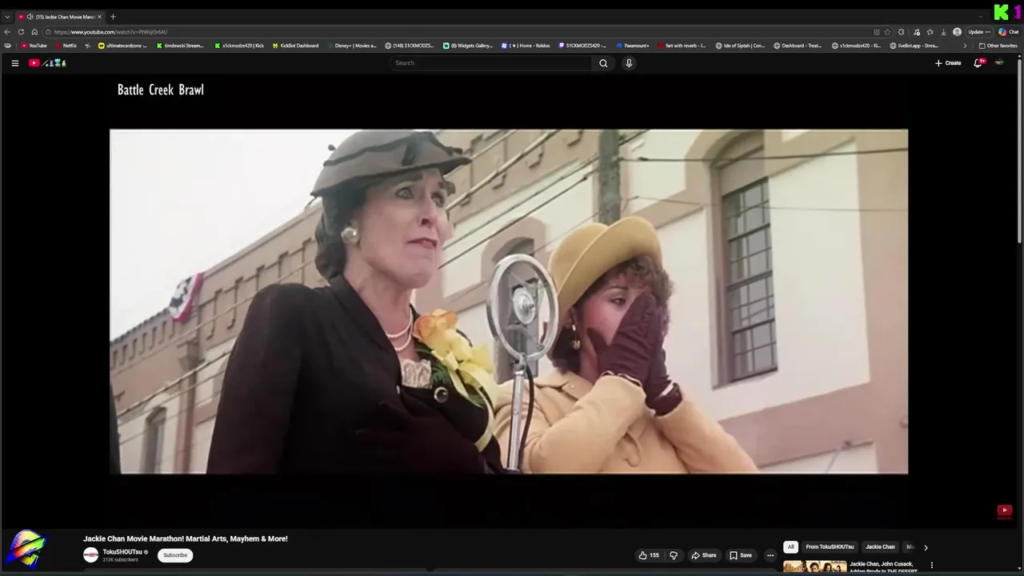
Task: Click the sound icon on the tab
Action: pyautogui.click(x=30, y=17)
